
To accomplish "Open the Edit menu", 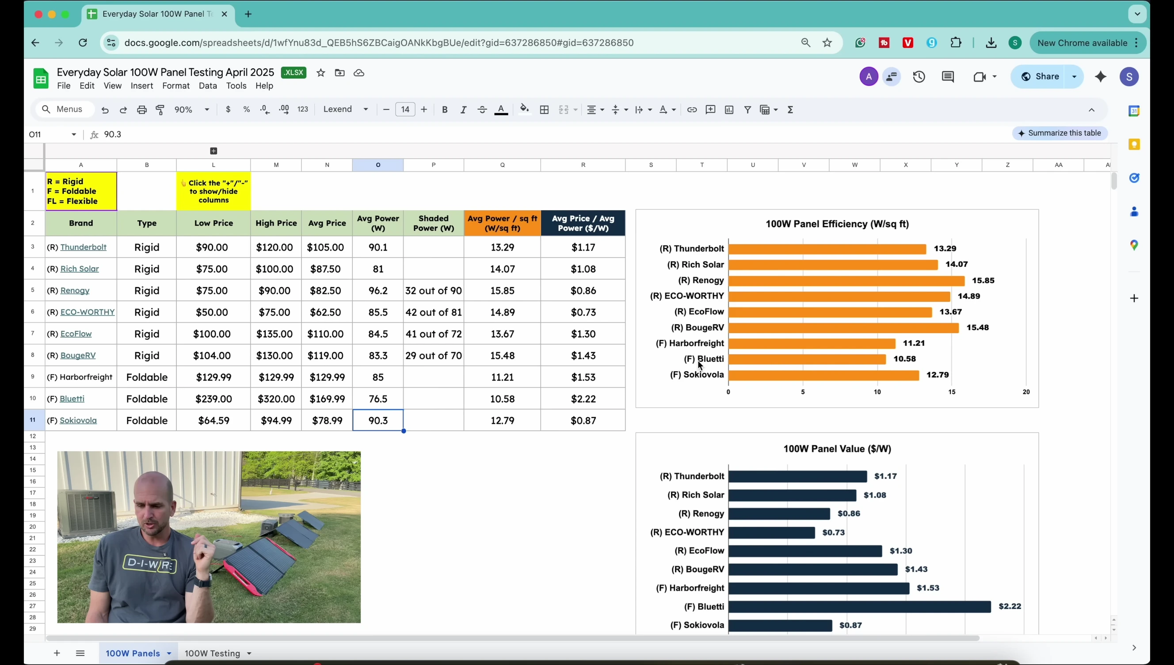I will pos(87,86).
